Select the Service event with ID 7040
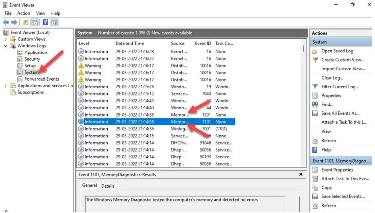The width and height of the screenshot is (375, 213). pyautogui.click(x=156, y=93)
